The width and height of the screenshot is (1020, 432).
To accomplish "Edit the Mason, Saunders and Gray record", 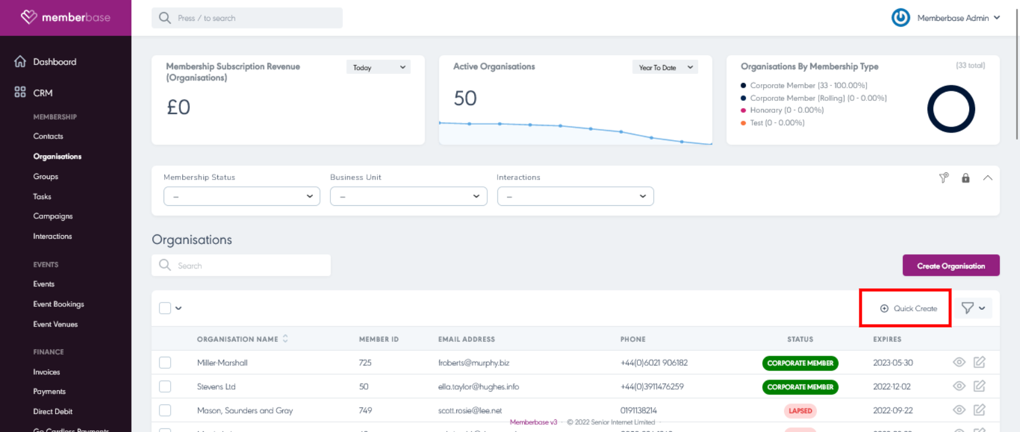I will coord(979,410).
